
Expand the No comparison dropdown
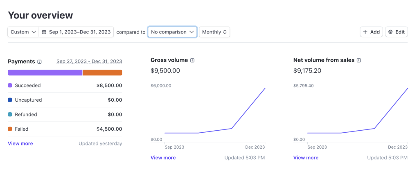[172, 32]
